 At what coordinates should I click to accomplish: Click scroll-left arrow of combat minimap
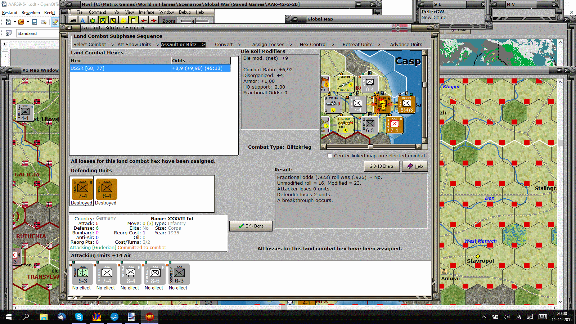(x=323, y=147)
